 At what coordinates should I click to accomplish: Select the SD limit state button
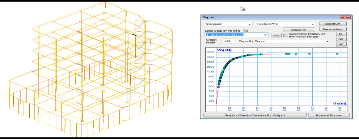341,39
